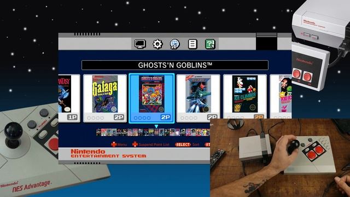350x197 pixels.
Task: Click suspend point slots on Galaga card
Action: coord(96,118)
